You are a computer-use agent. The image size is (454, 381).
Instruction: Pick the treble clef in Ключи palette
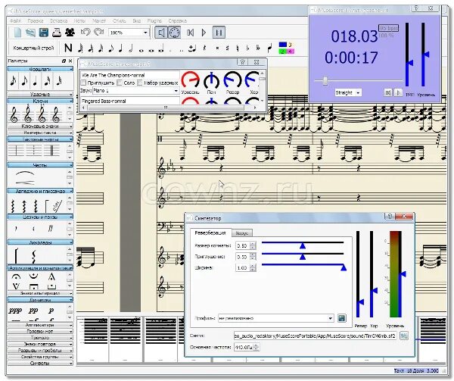[x=14, y=114]
